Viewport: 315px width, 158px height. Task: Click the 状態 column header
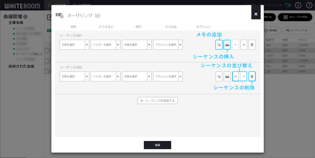[x=285, y=40]
